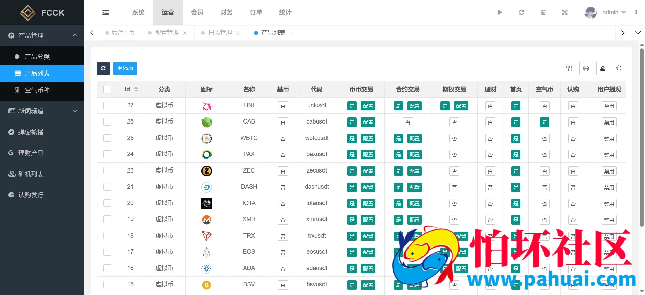The width and height of the screenshot is (645, 295).
Task: Open the admin user dropdown
Action: coord(614,12)
